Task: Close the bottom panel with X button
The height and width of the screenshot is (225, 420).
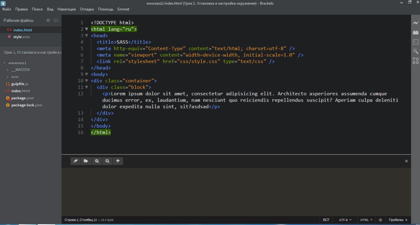Action: click(406, 161)
